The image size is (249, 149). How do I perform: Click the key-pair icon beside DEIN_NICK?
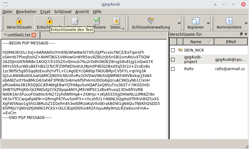180,50
